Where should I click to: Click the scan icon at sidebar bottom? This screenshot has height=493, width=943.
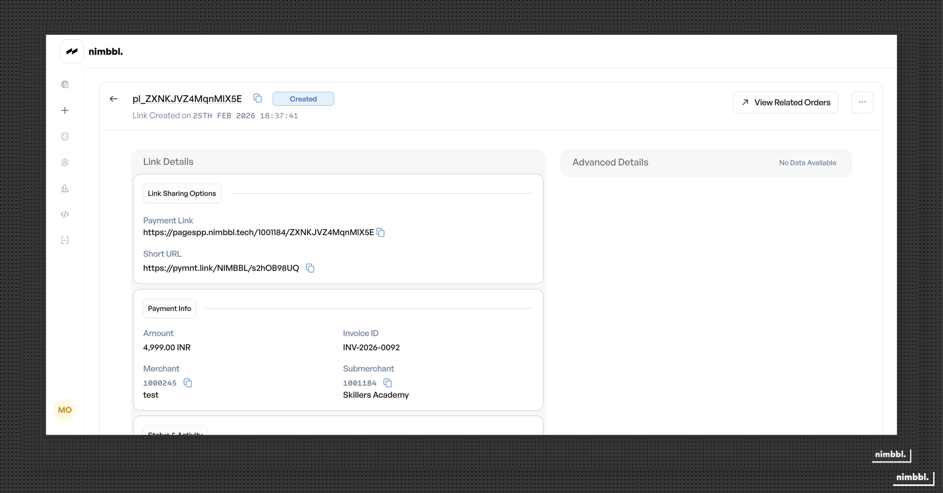pyautogui.click(x=65, y=240)
